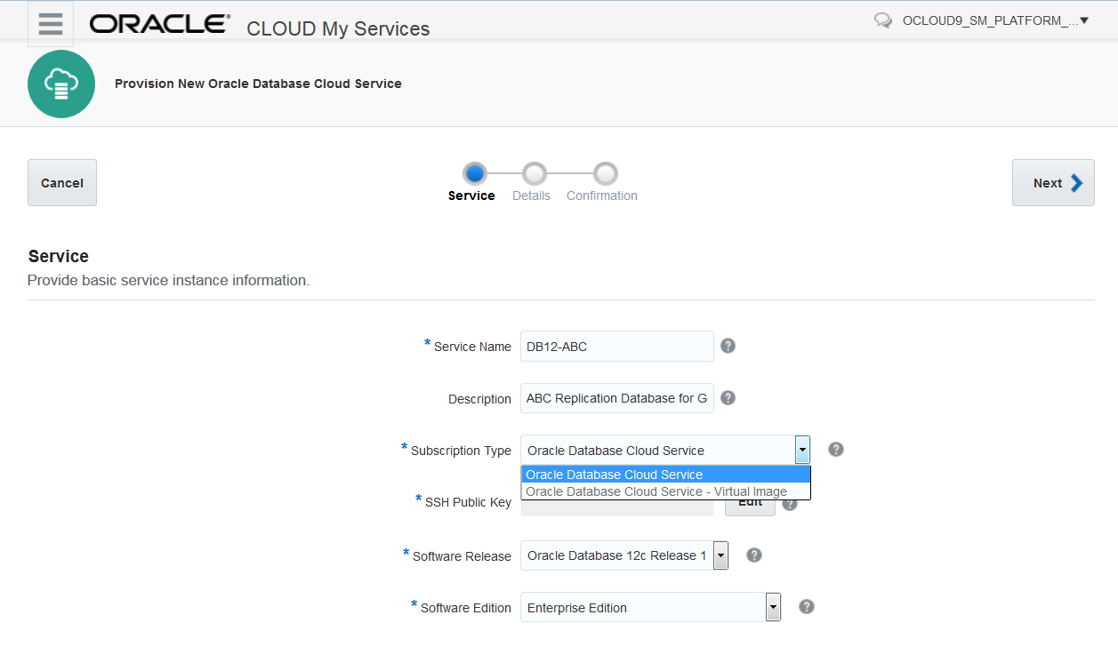This screenshot has height=655, width=1118.
Task: Choose Oracle Database Cloud Service - Virtual Image
Action: [x=665, y=491]
